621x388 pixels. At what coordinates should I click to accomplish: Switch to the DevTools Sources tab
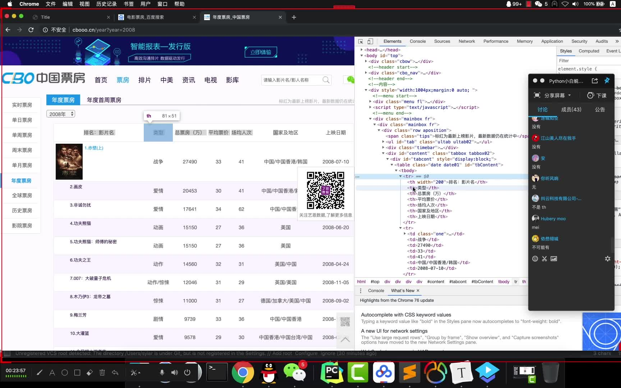point(442,41)
